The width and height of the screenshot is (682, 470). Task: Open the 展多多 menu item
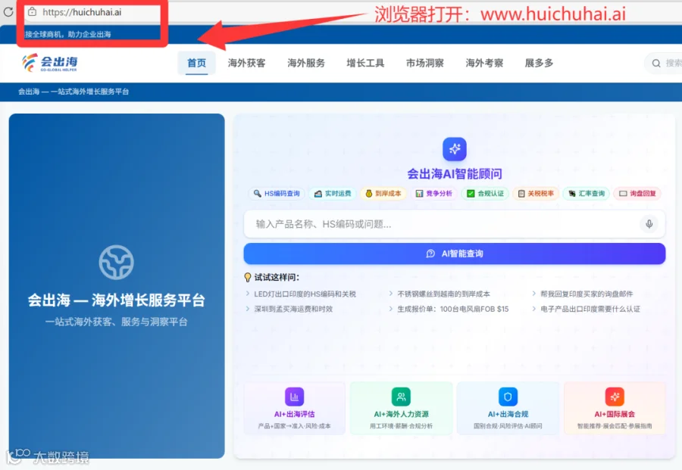tap(539, 63)
